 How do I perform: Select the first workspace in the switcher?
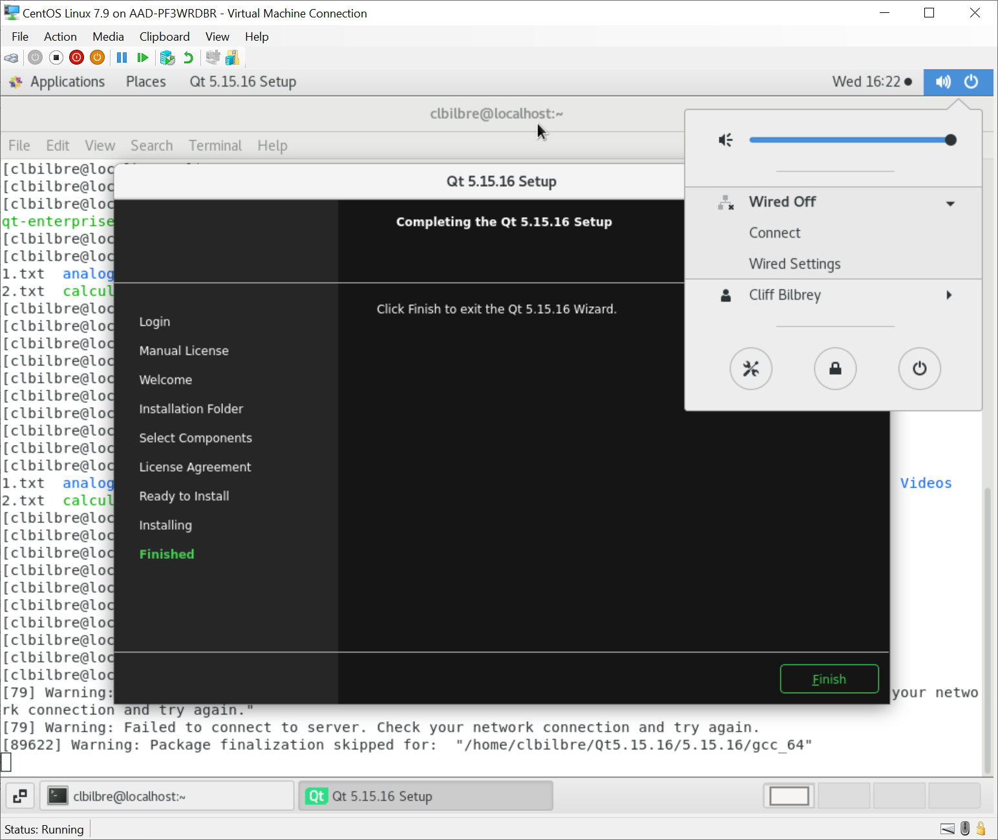789,796
